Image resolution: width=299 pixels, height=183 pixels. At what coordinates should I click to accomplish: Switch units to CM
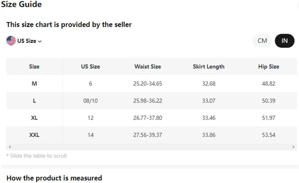pos(262,41)
